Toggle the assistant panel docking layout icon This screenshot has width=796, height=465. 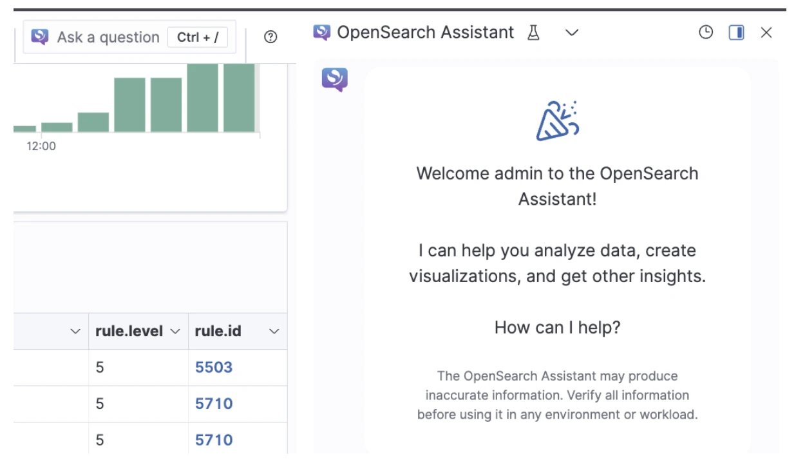[737, 32]
